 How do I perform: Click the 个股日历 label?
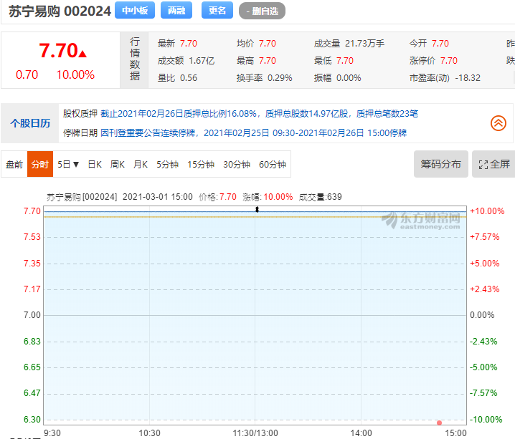[30, 123]
